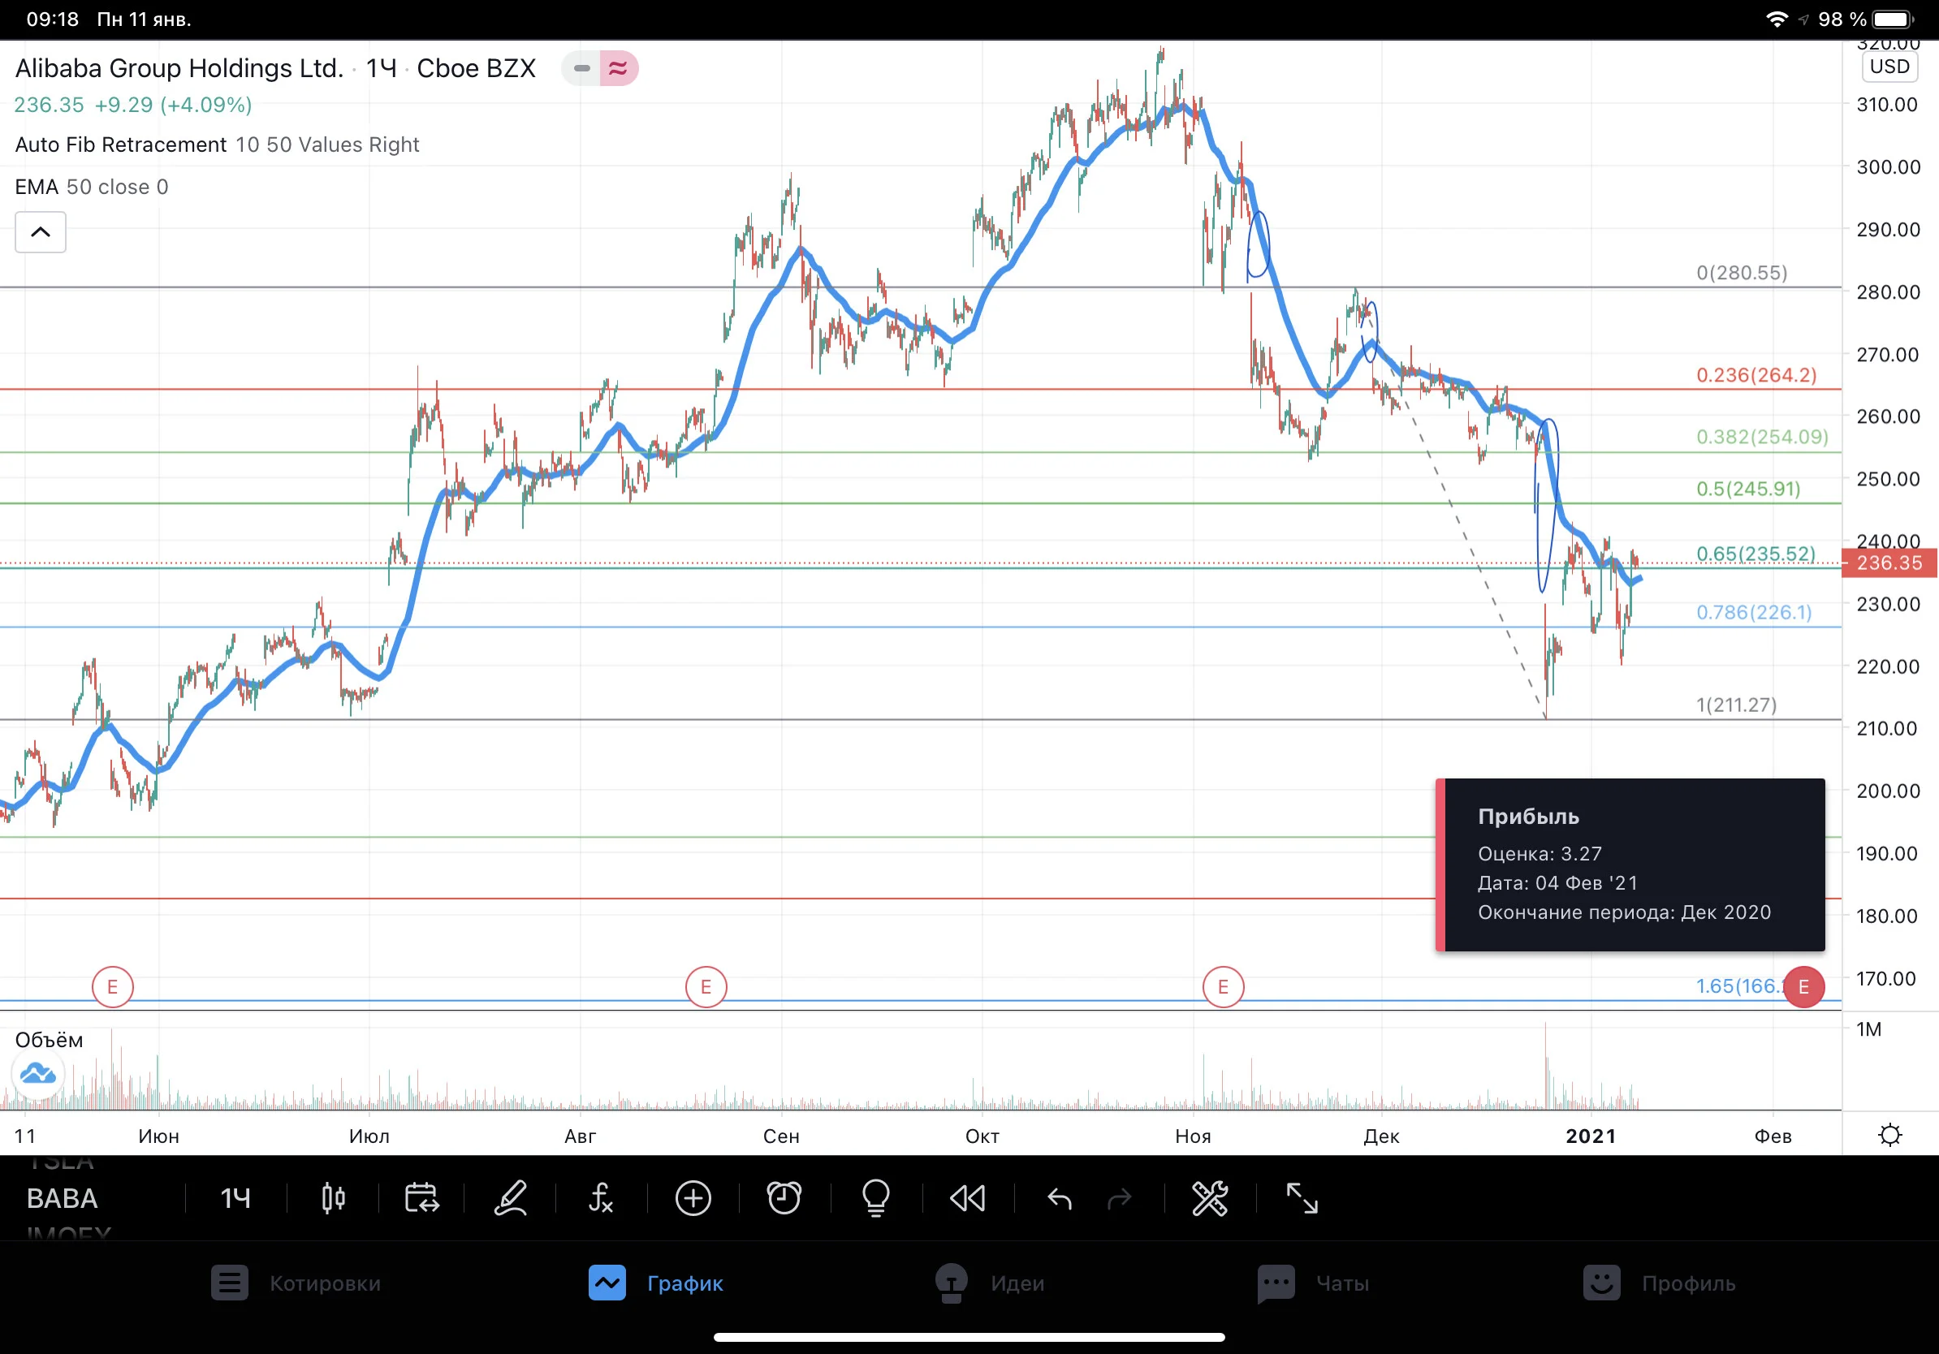Tap the 1(211.27) Fibonacci level label
This screenshot has width=1939, height=1354.
[x=1736, y=705]
